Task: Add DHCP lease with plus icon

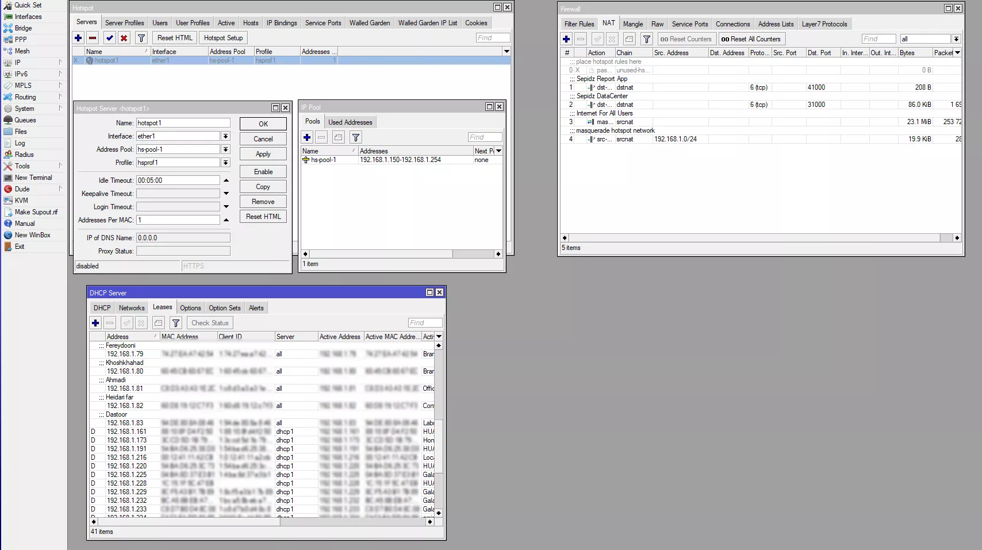Action: (95, 323)
